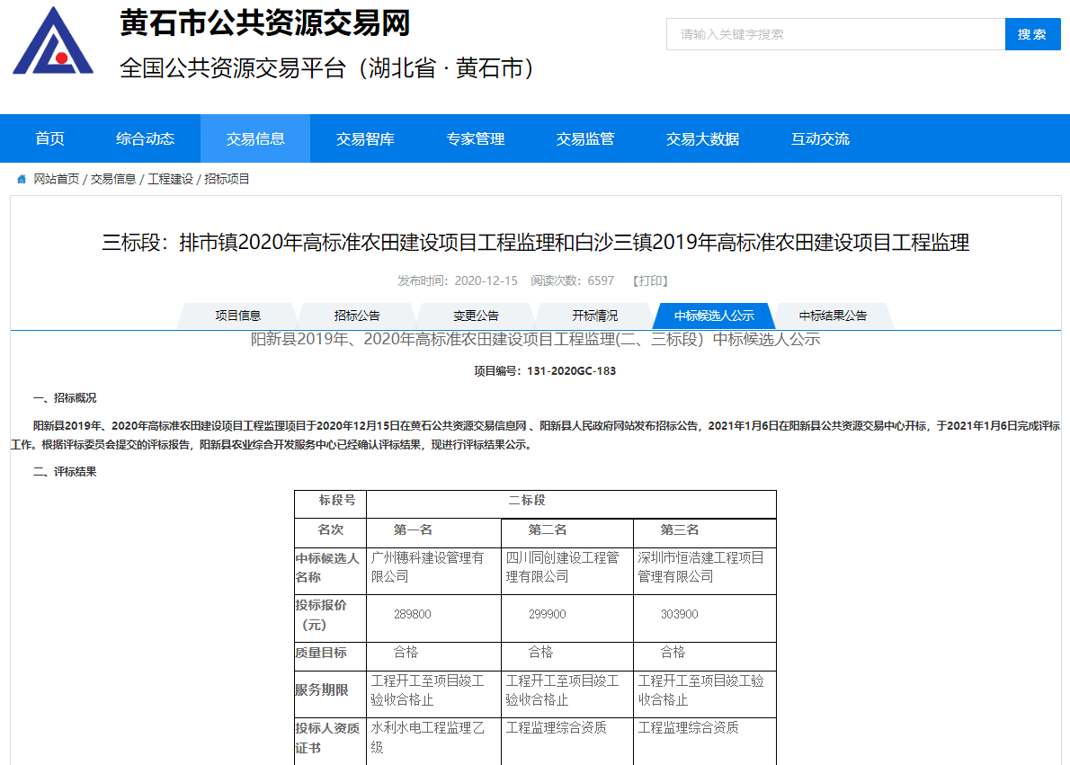Screen dimensions: 1070x765
Task: Navigate to 交易大数据 menu item
Action: pos(702,138)
